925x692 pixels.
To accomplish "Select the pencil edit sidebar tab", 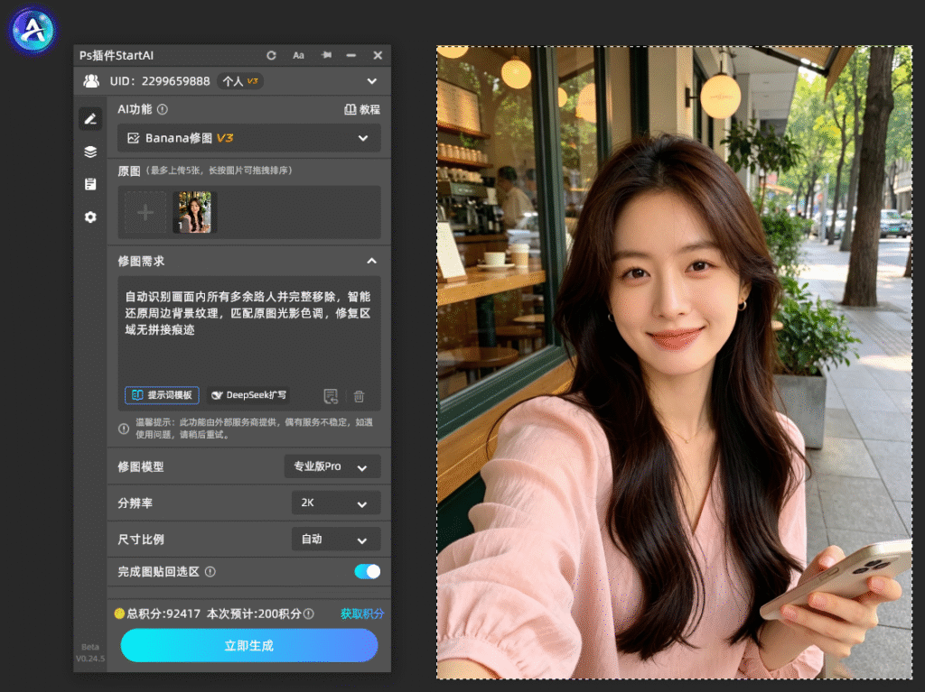I will (x=90, y=119).
